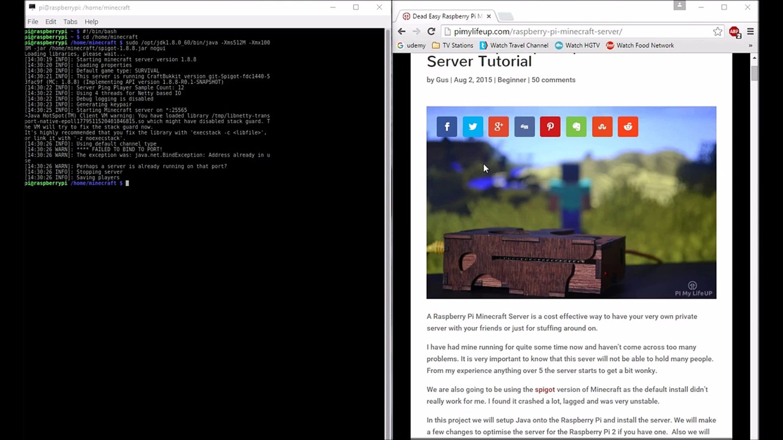
Task: Share post on Reddit icon
Action: click(628, 127)
